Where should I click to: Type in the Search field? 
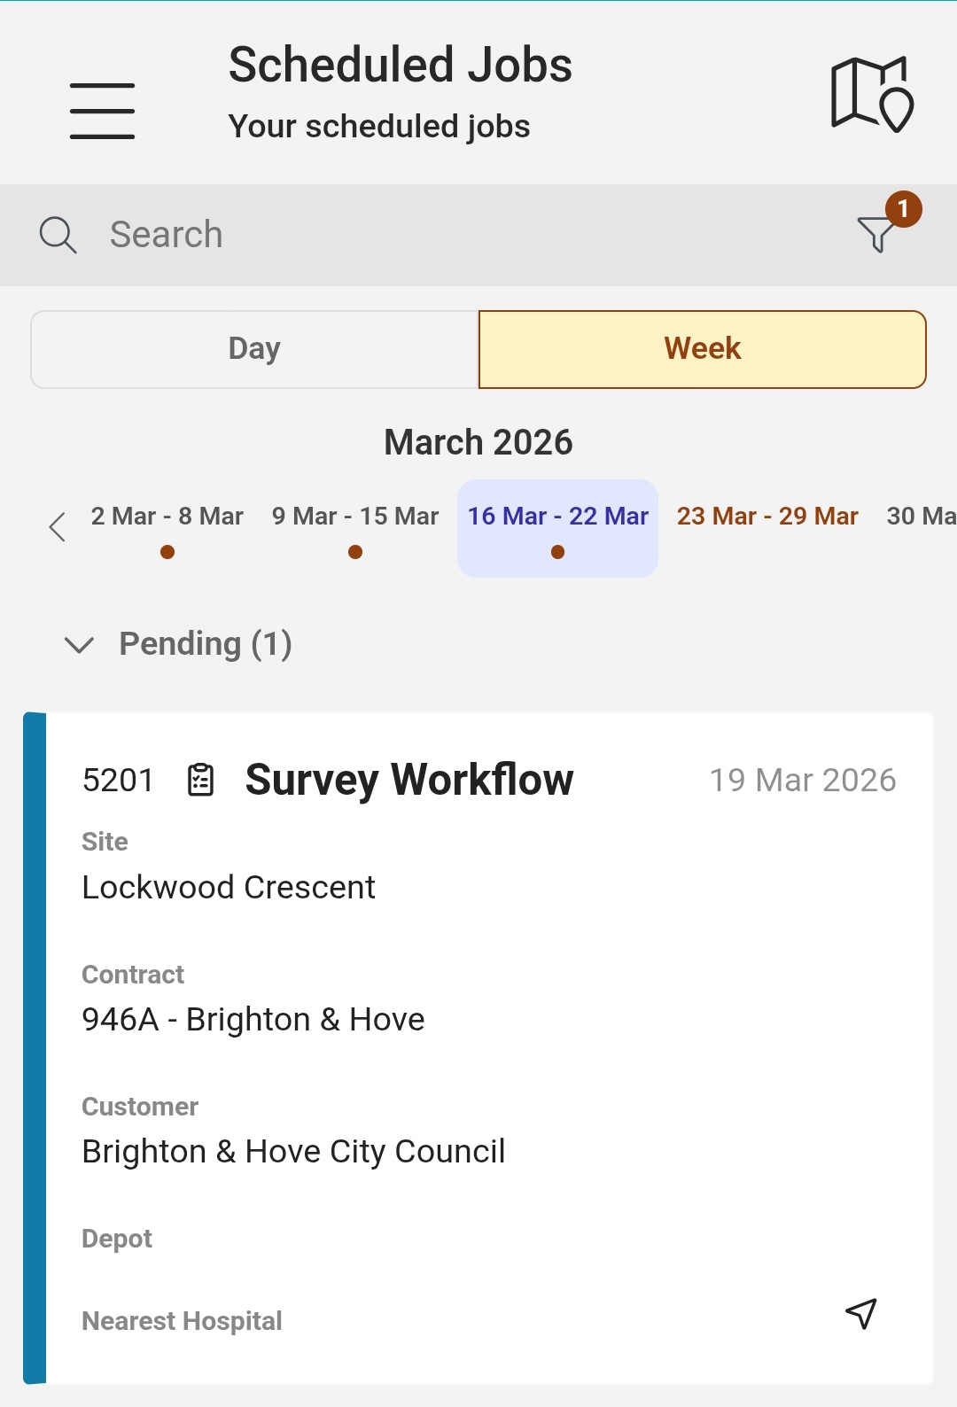443,235
